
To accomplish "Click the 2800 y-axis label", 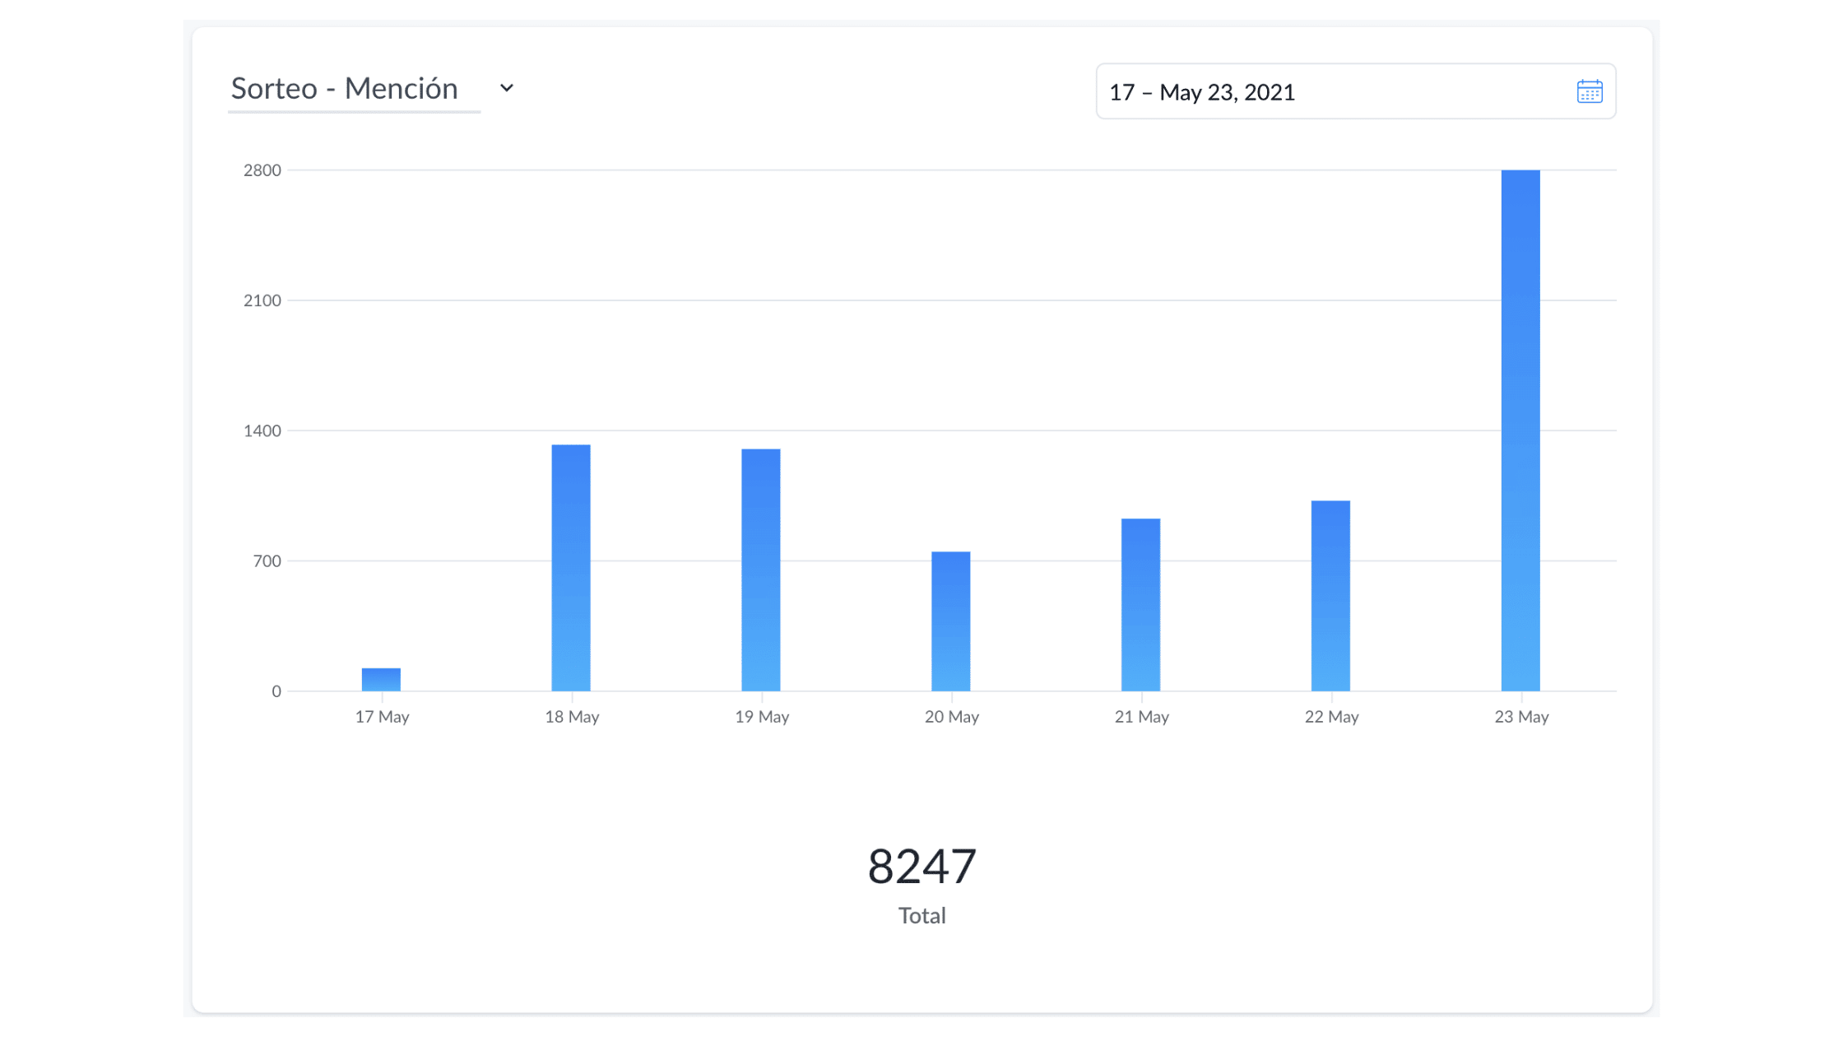I will point(262,170).
